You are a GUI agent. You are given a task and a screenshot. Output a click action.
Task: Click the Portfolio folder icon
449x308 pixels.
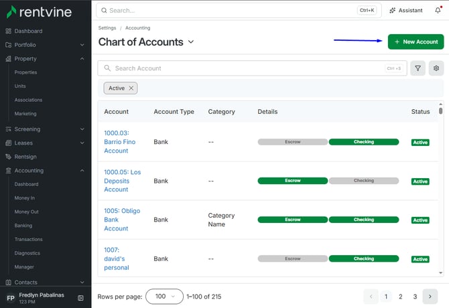point(8,45)
